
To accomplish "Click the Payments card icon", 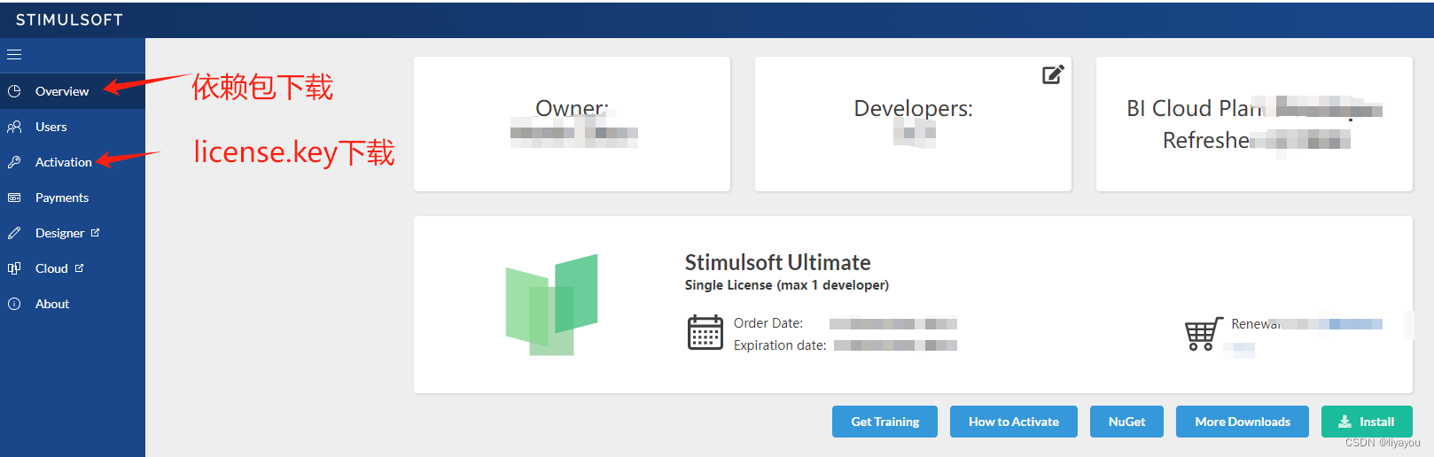I will click(14, 198).
